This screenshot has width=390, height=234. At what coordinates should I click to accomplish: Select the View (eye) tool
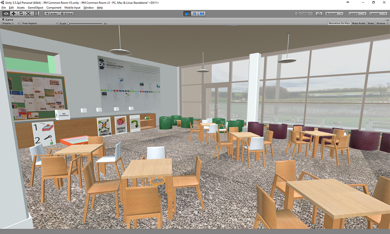pyautogui.click(x=6, y=14)
